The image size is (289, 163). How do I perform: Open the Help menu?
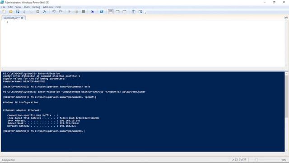tap(58, 7)
